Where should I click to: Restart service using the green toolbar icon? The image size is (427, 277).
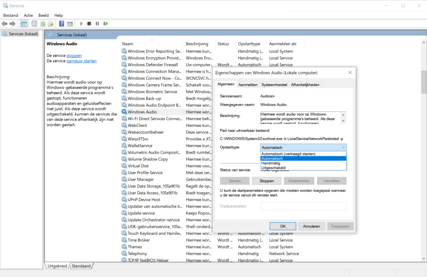coord(105,24)
